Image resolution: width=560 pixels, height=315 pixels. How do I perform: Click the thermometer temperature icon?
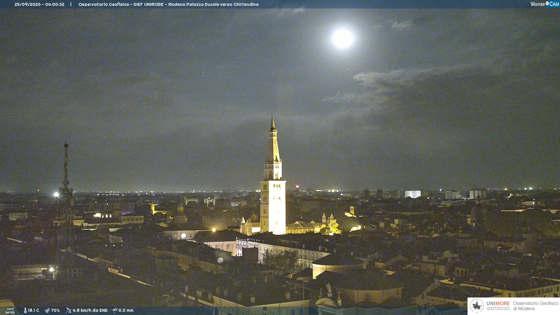[x=25, y=311]
